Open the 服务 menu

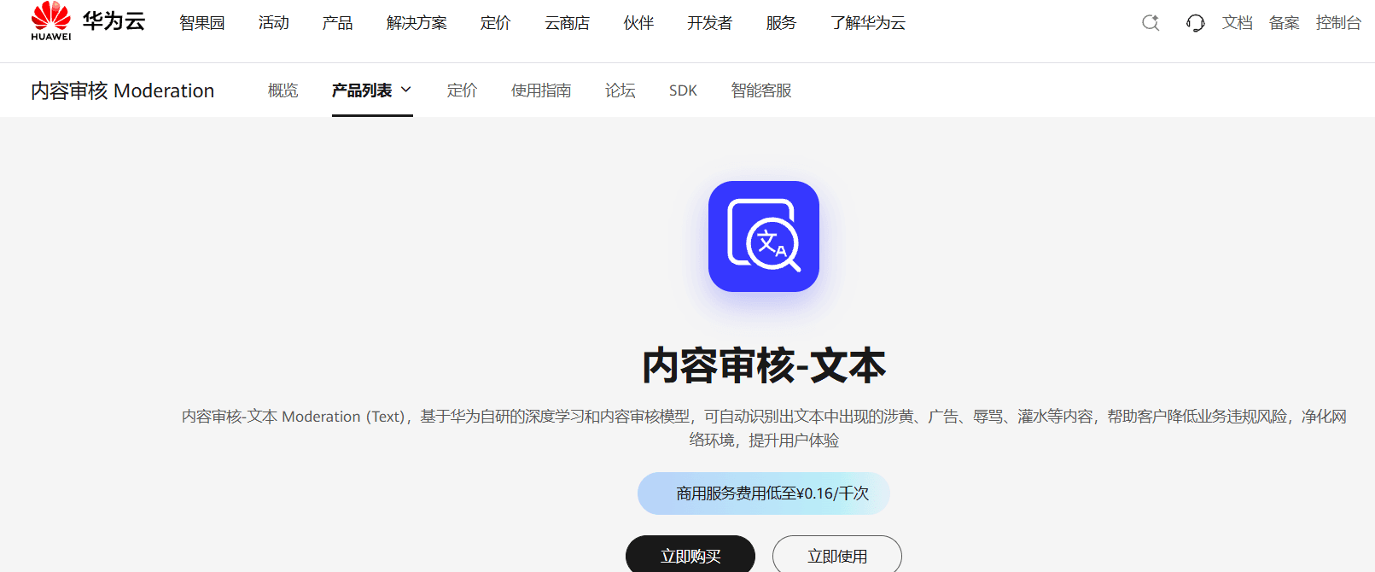click(x=781, y=23)
